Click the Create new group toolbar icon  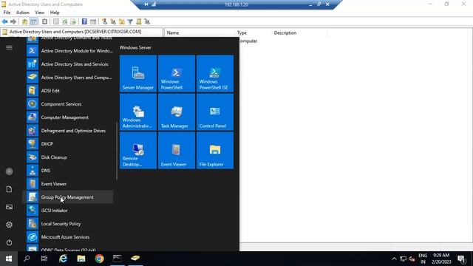point(113,21)
